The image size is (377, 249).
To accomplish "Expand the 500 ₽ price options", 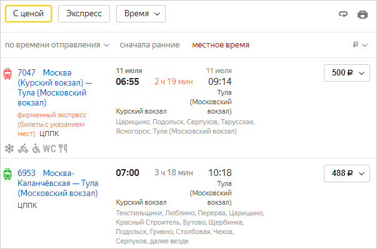I will pos(347,73).
